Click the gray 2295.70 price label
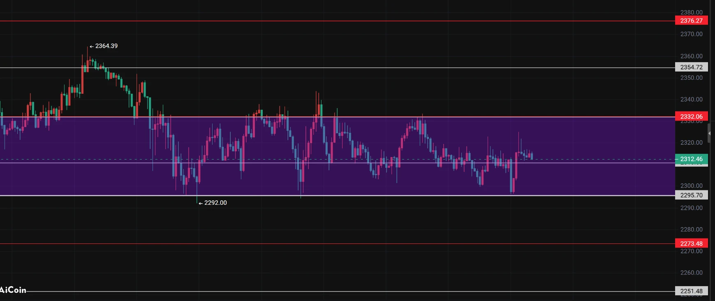This screenshot has width=715, height=301. click(692, 195)
